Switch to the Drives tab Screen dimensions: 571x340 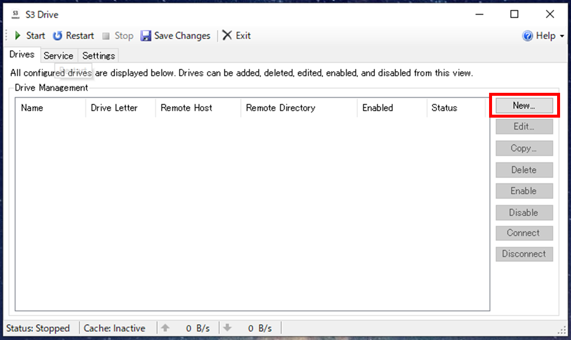(x=22, y=55)
